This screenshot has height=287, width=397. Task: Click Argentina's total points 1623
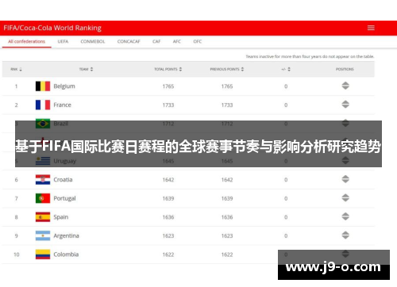pyautogui.click(x=168, y=236)
